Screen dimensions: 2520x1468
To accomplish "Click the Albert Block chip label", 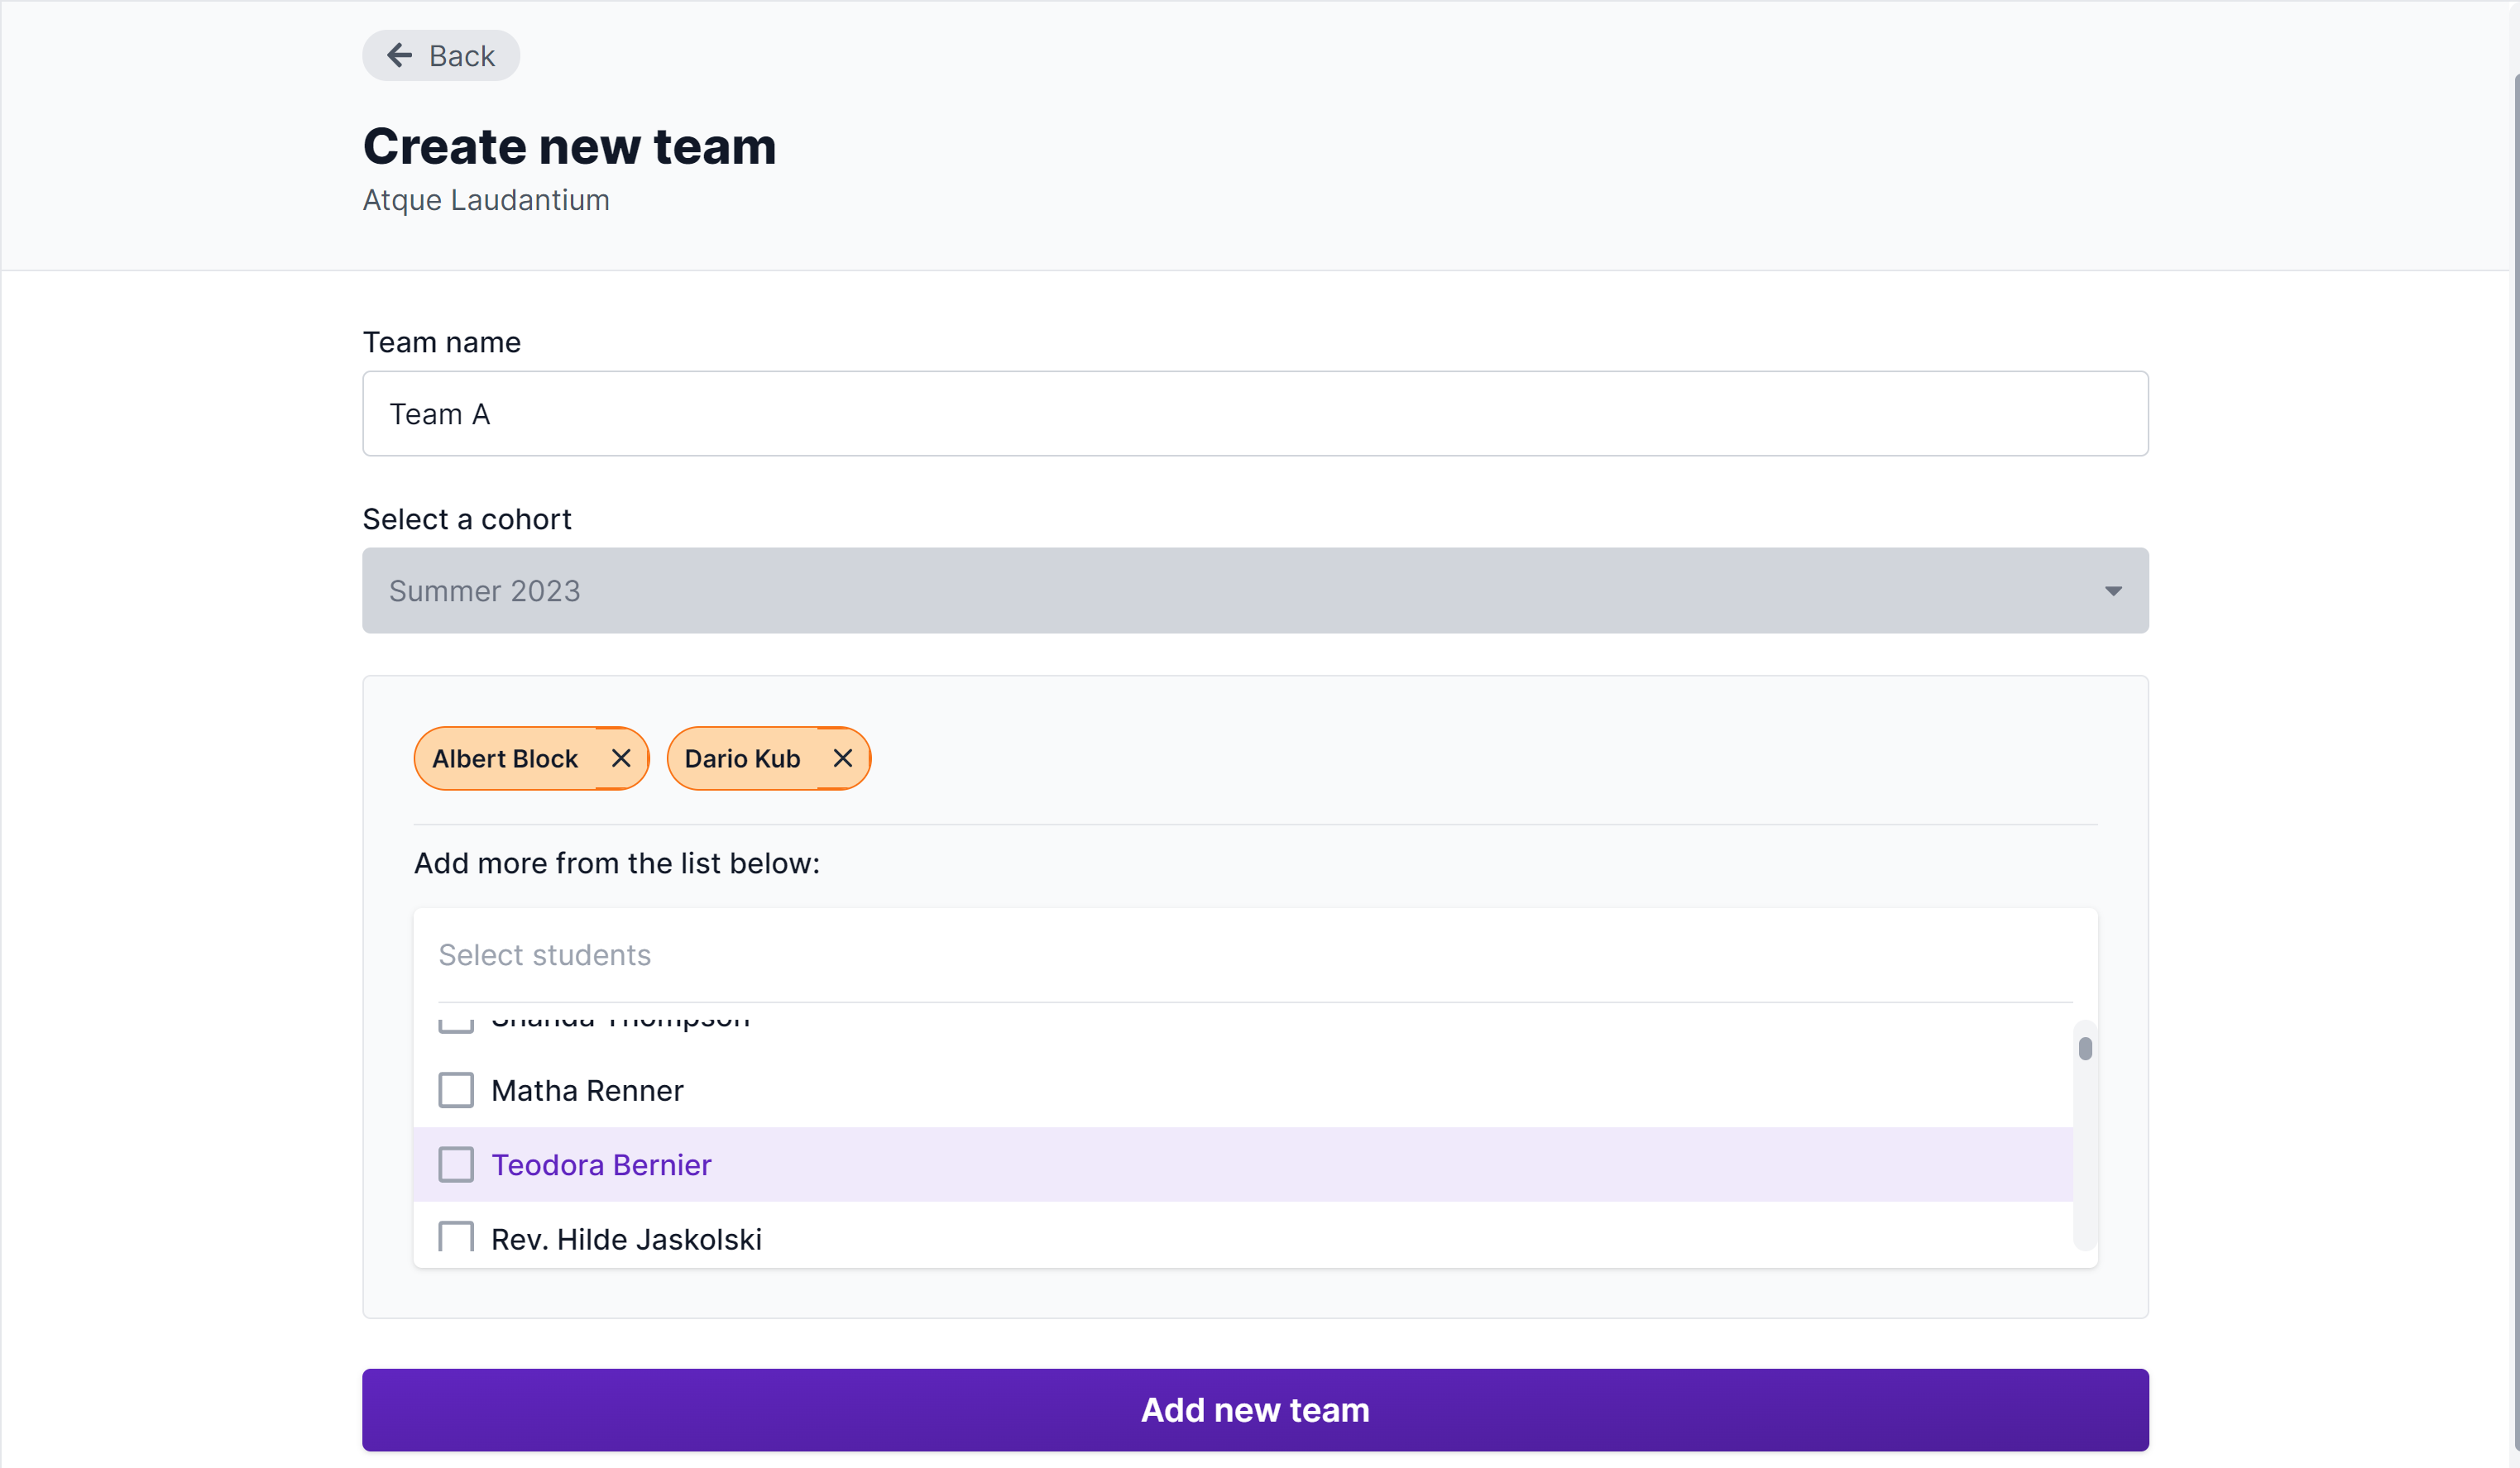I will [x=505, y=758].
